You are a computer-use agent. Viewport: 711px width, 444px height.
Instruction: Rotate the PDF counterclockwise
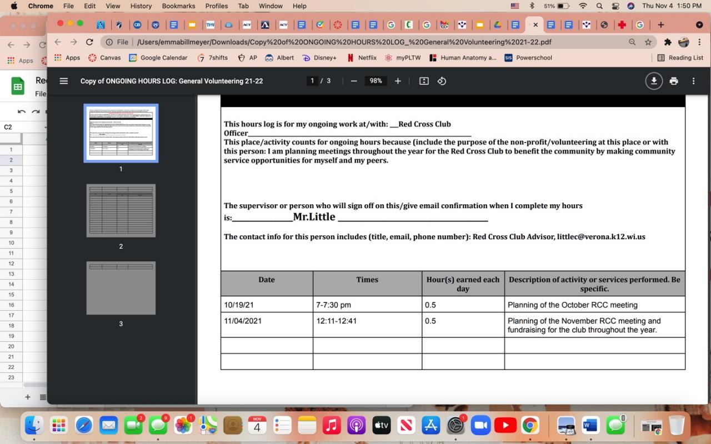tap(442, 81)
